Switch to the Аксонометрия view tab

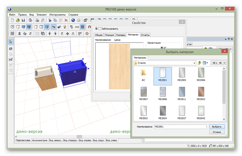pyautogui.click(x=40, y=140)
